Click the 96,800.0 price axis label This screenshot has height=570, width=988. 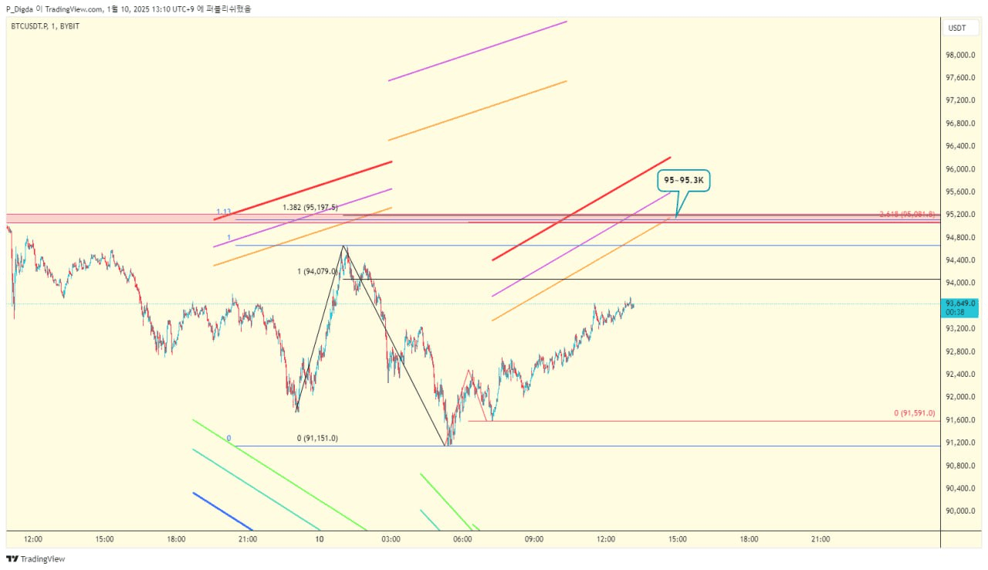pos(961,124)
